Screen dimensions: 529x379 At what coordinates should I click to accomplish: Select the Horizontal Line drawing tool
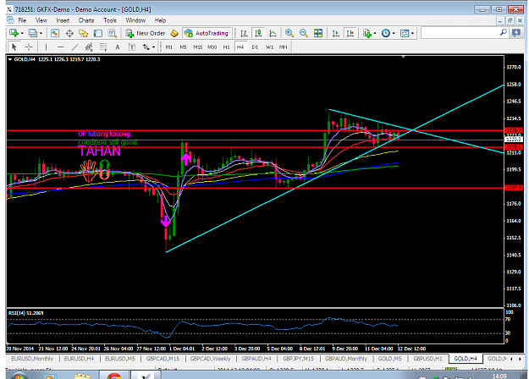[x=60, y=47]
